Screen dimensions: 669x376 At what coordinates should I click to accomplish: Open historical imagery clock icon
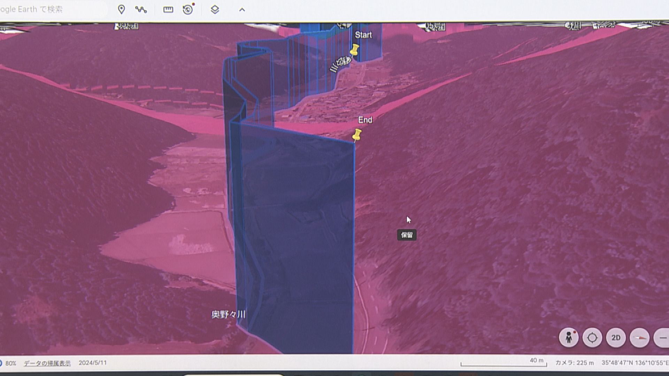click(x=188, y=9)
